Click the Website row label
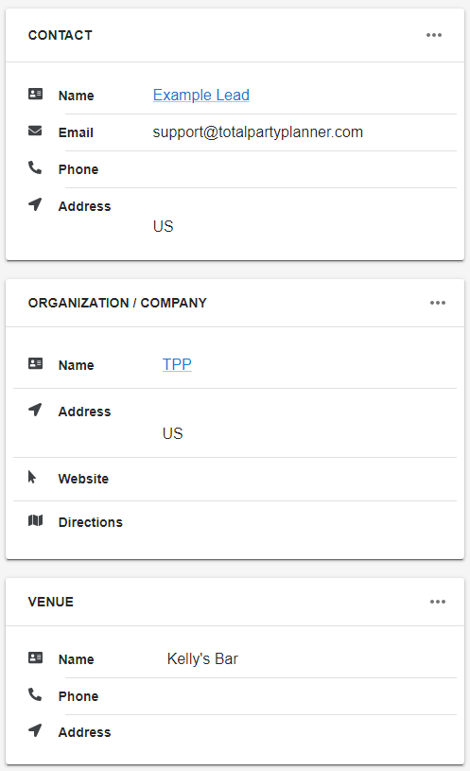470x771 pixels. click(x=83, y=479)
